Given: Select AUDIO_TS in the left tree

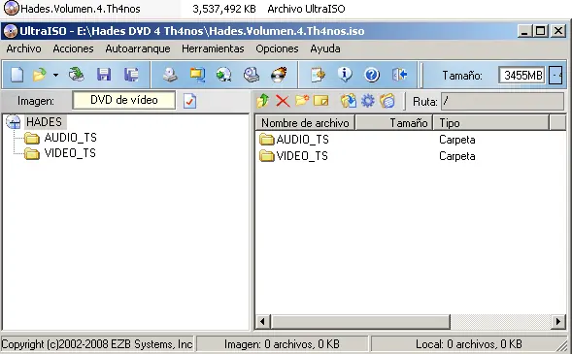Looking at the screenshot, I should click(70, 138).
